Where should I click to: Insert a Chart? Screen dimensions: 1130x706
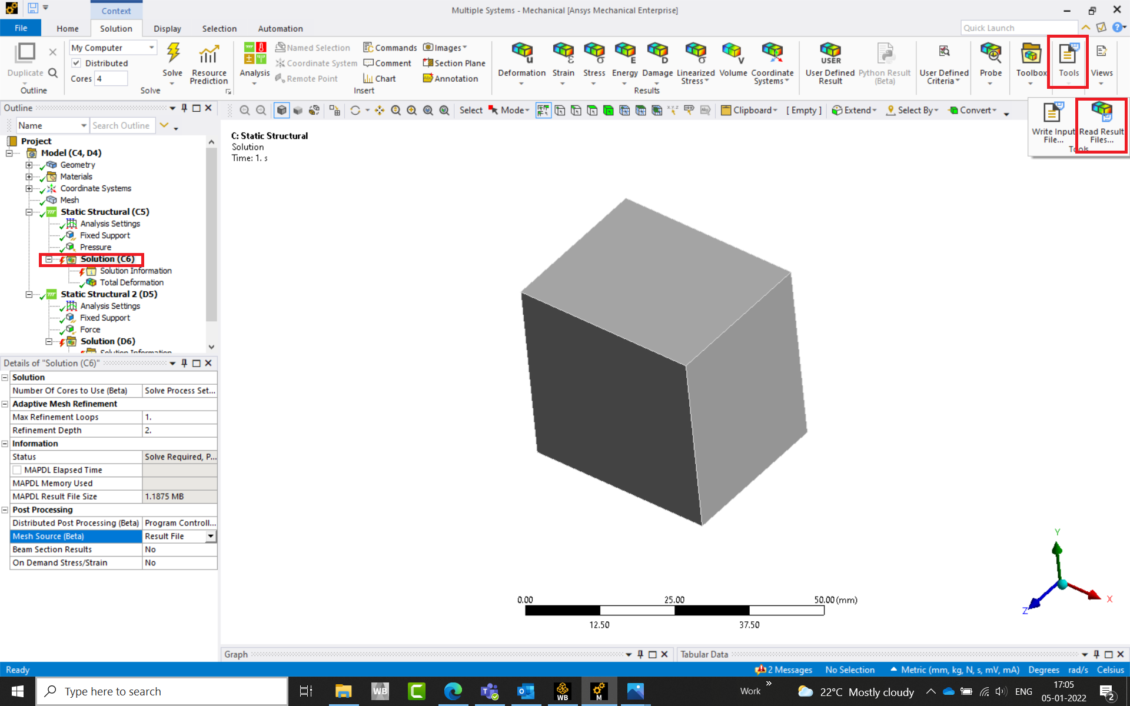pyautogui.click(x=380, y=78)
